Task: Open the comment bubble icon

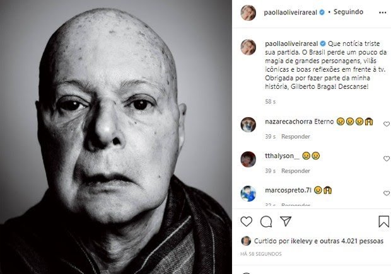Action: 266,222
